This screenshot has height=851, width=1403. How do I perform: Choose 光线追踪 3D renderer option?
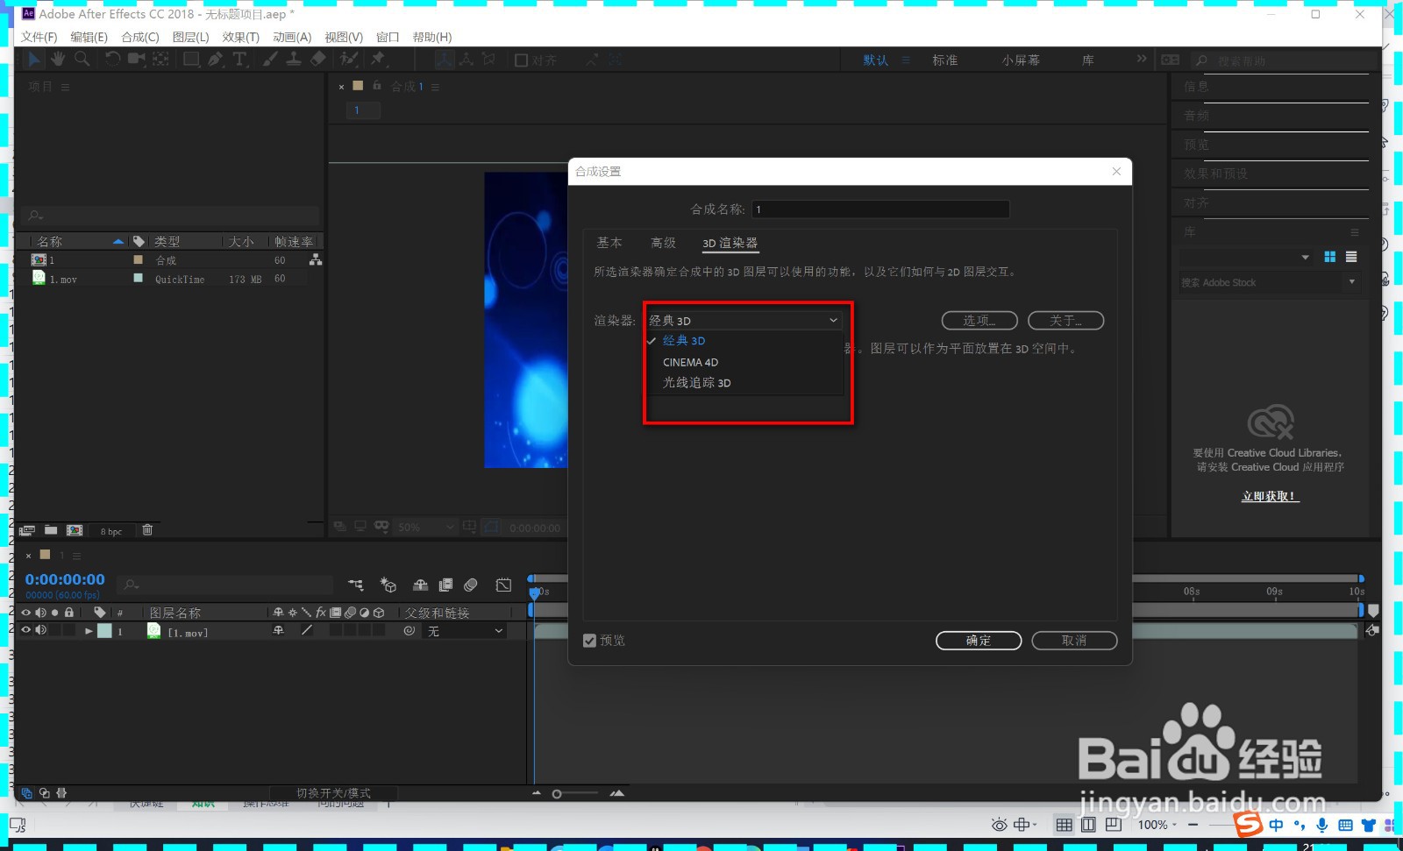click(696, 383)
